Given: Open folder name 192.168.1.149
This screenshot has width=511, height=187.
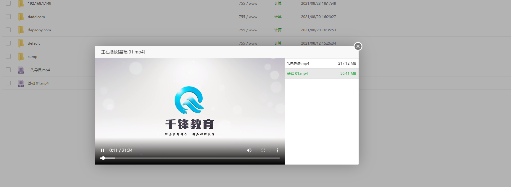Looking at the screenshot, I should pyautogui.click(x=39, y=4).
